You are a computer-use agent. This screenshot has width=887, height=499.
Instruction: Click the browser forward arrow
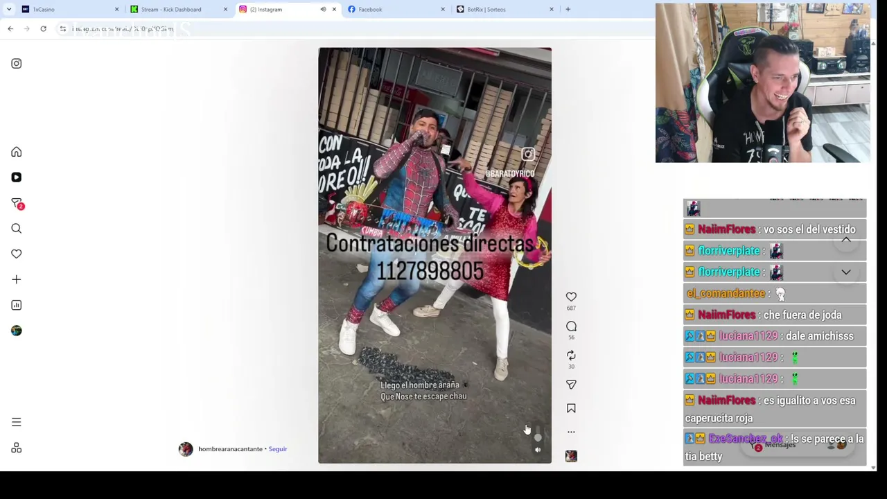tap(27, 29)
